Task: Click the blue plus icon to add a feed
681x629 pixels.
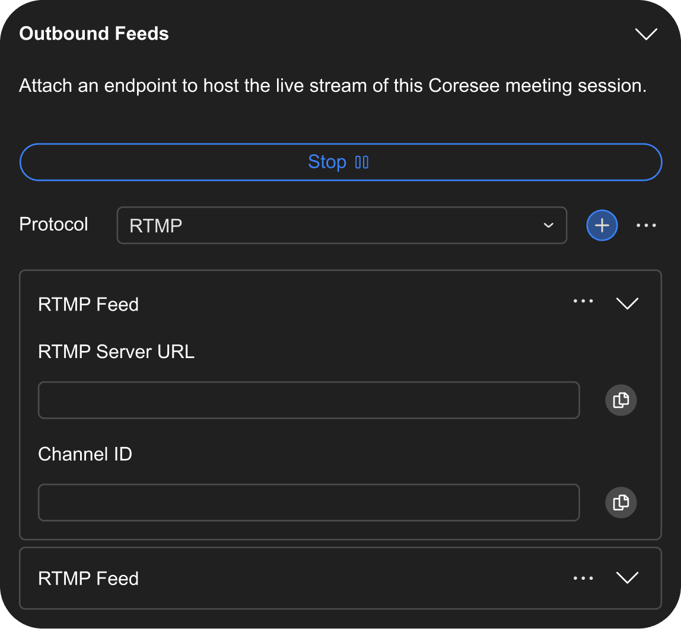Action: point(602,225)
